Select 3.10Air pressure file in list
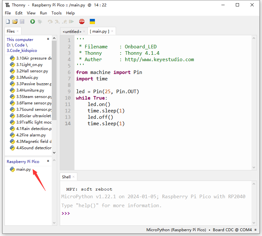 click(x=31, y=58)
